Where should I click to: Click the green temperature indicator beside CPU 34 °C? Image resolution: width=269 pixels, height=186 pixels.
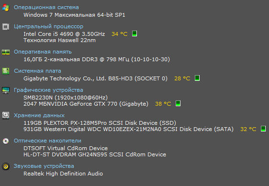coord(134,33)
